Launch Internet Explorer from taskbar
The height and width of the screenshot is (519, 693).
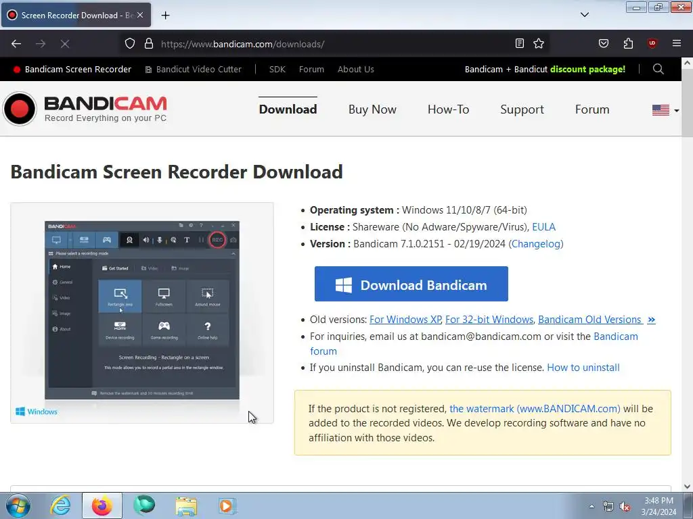(x=60, y=505)
